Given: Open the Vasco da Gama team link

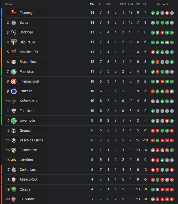Looking at the screenshot, I should (x=32, y=140).
